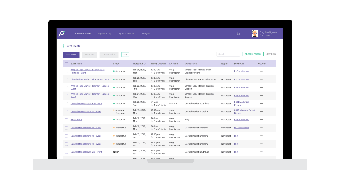The image size is (340, 180).
Task: Click the Filter Applied button
Action: pos(253,54)
